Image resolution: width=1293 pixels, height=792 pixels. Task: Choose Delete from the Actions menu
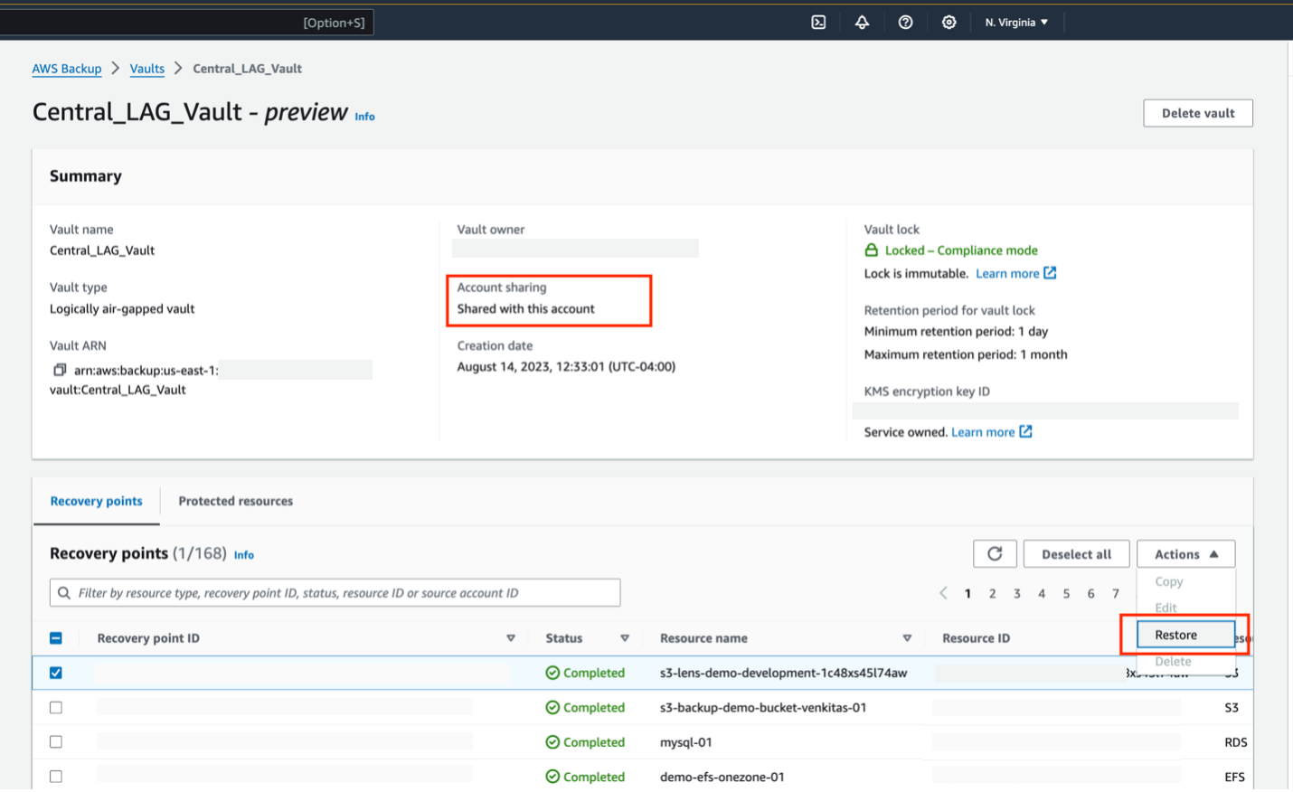coord(1173,662)
